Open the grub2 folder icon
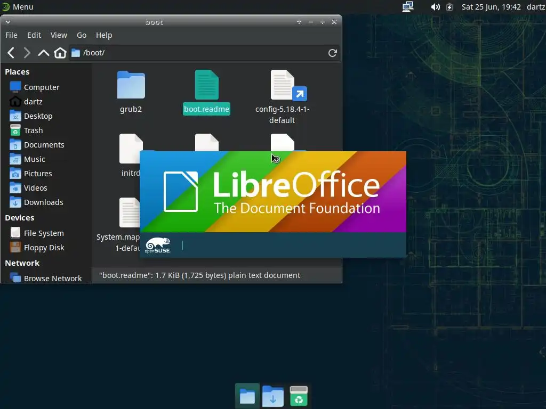The width and height of the screenshot is (546, 409). pyautogui.click(x=131, y=85)
